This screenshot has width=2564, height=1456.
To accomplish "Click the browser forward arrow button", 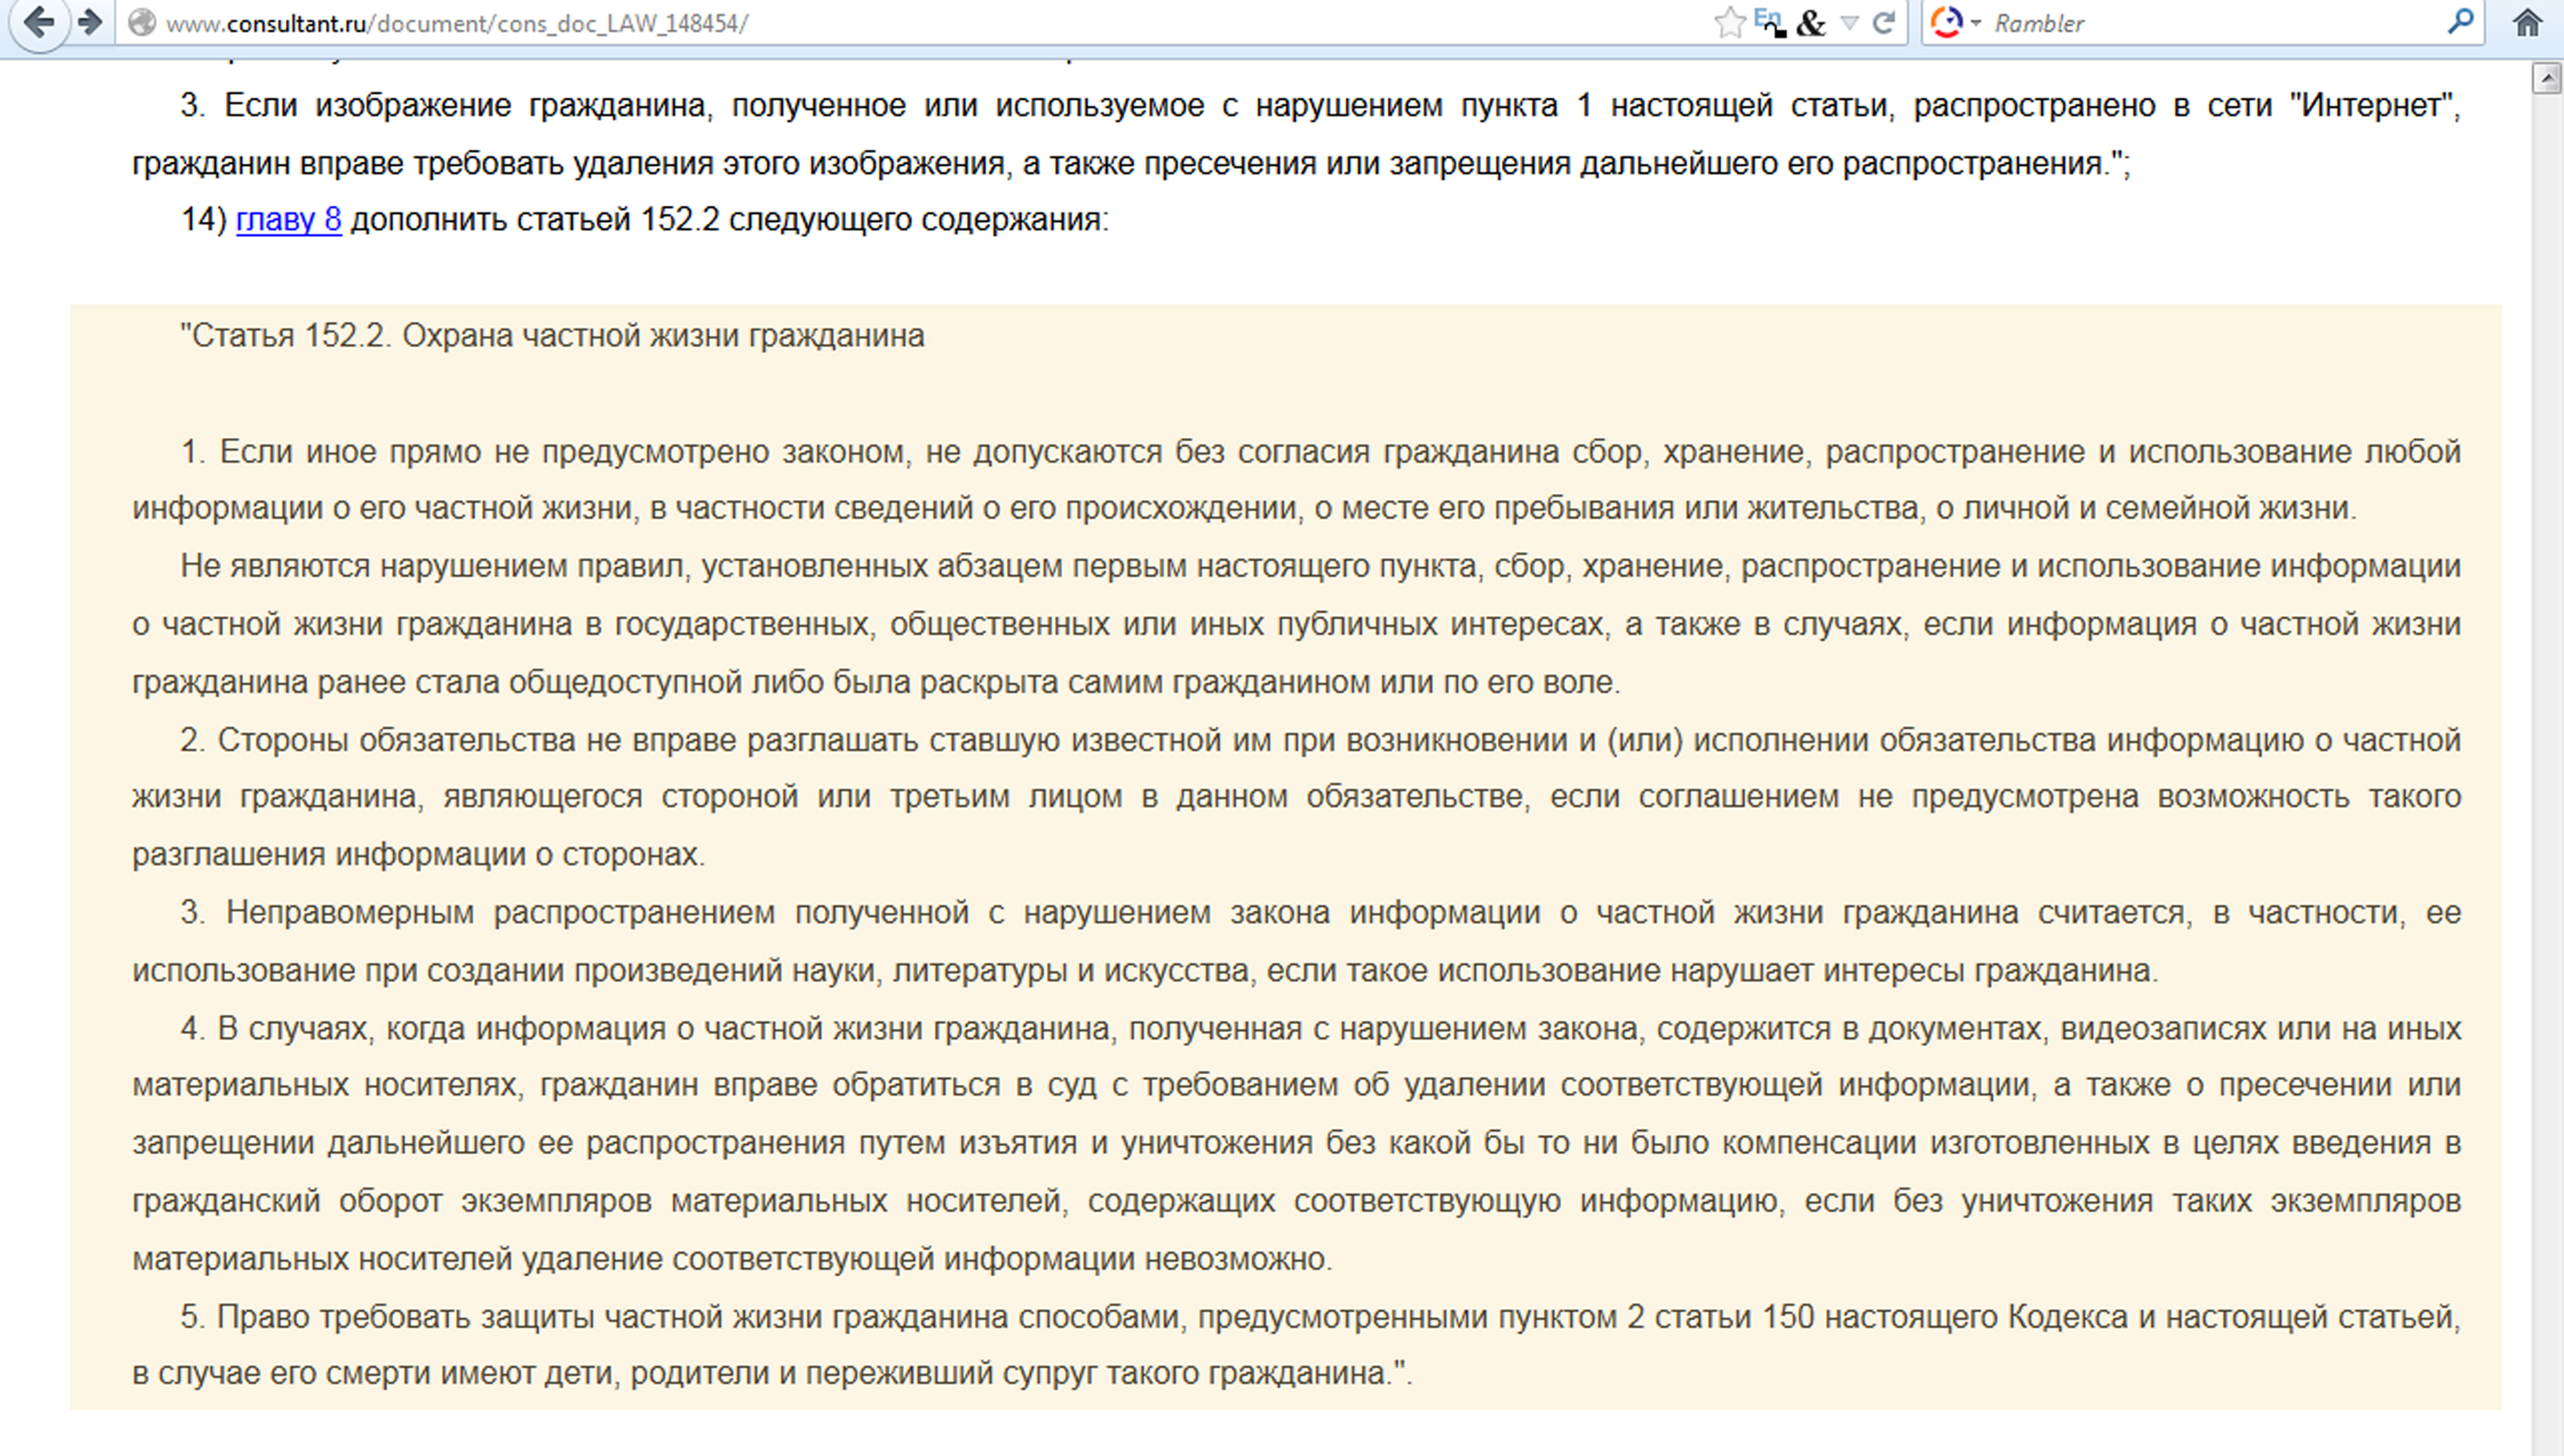I will [91, 22].
